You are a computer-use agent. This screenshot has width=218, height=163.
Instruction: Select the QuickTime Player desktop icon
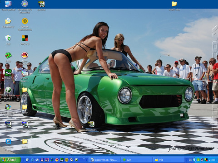[8, 142]
